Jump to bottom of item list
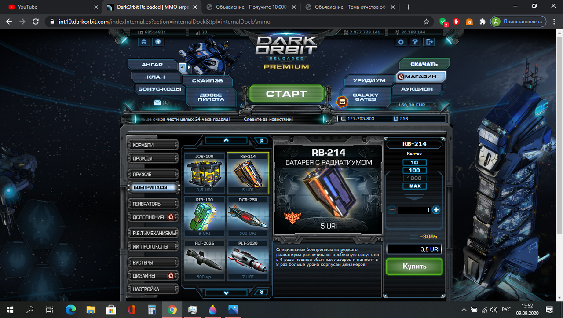This screenshot has width=563, height=318. pyautogui.click(x=262, y=292)
